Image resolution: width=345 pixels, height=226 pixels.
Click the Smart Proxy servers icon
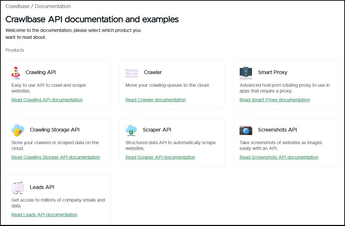(246, 73)
